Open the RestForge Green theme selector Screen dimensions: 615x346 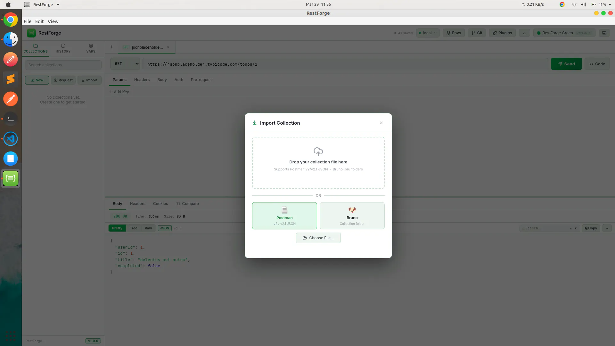[564, 33]
